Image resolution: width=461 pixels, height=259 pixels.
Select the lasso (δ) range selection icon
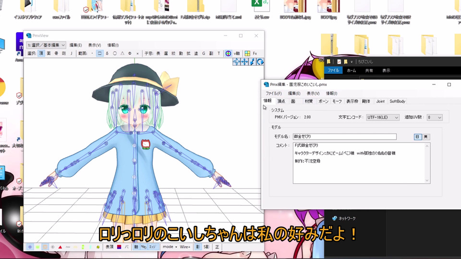(x=107, y=53)
